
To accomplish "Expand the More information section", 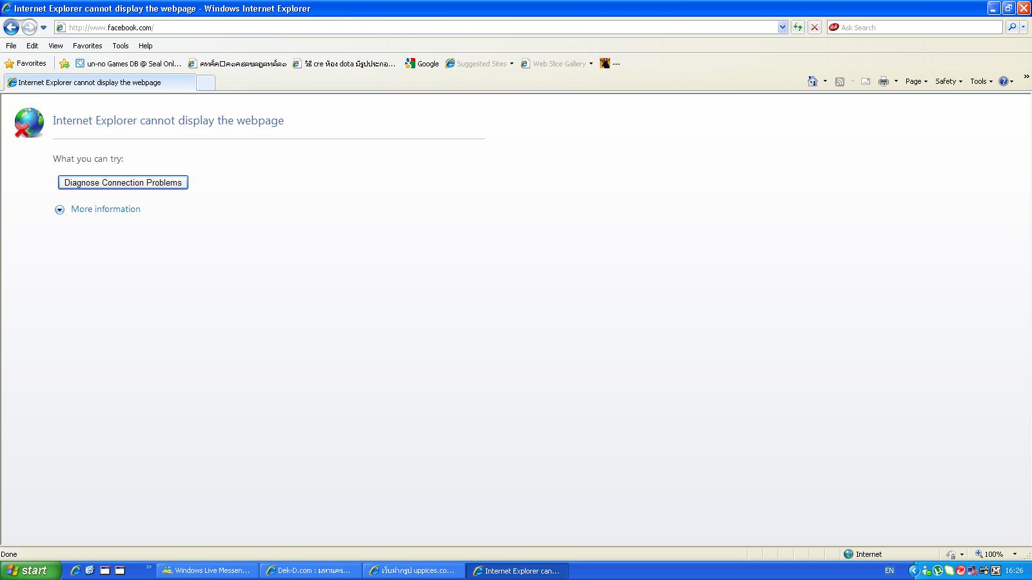I will click(60, 209).
